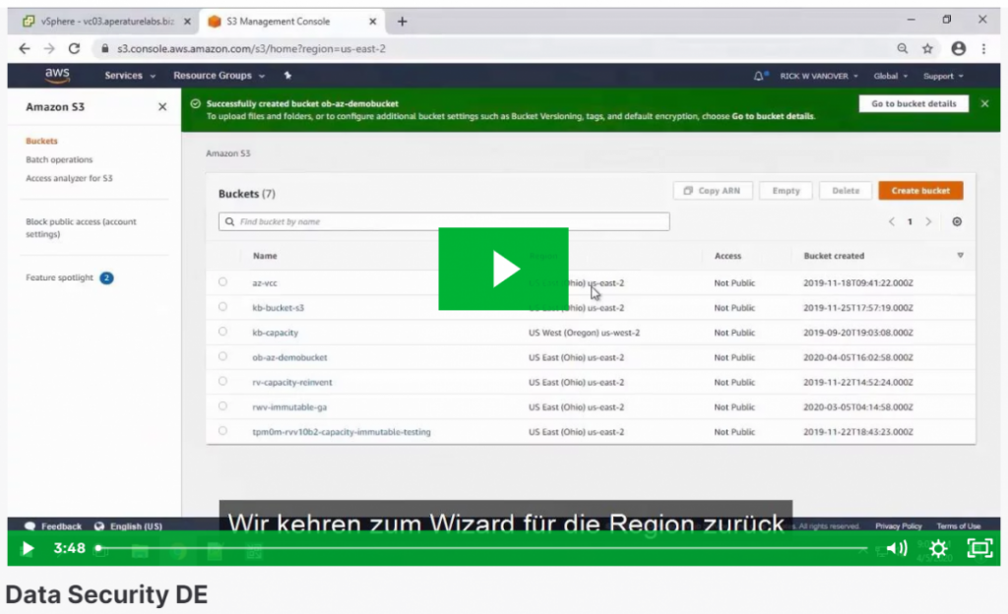The image size is (1008, 614).
Task: Click the Copy ARN button
Action: point(713,191)
